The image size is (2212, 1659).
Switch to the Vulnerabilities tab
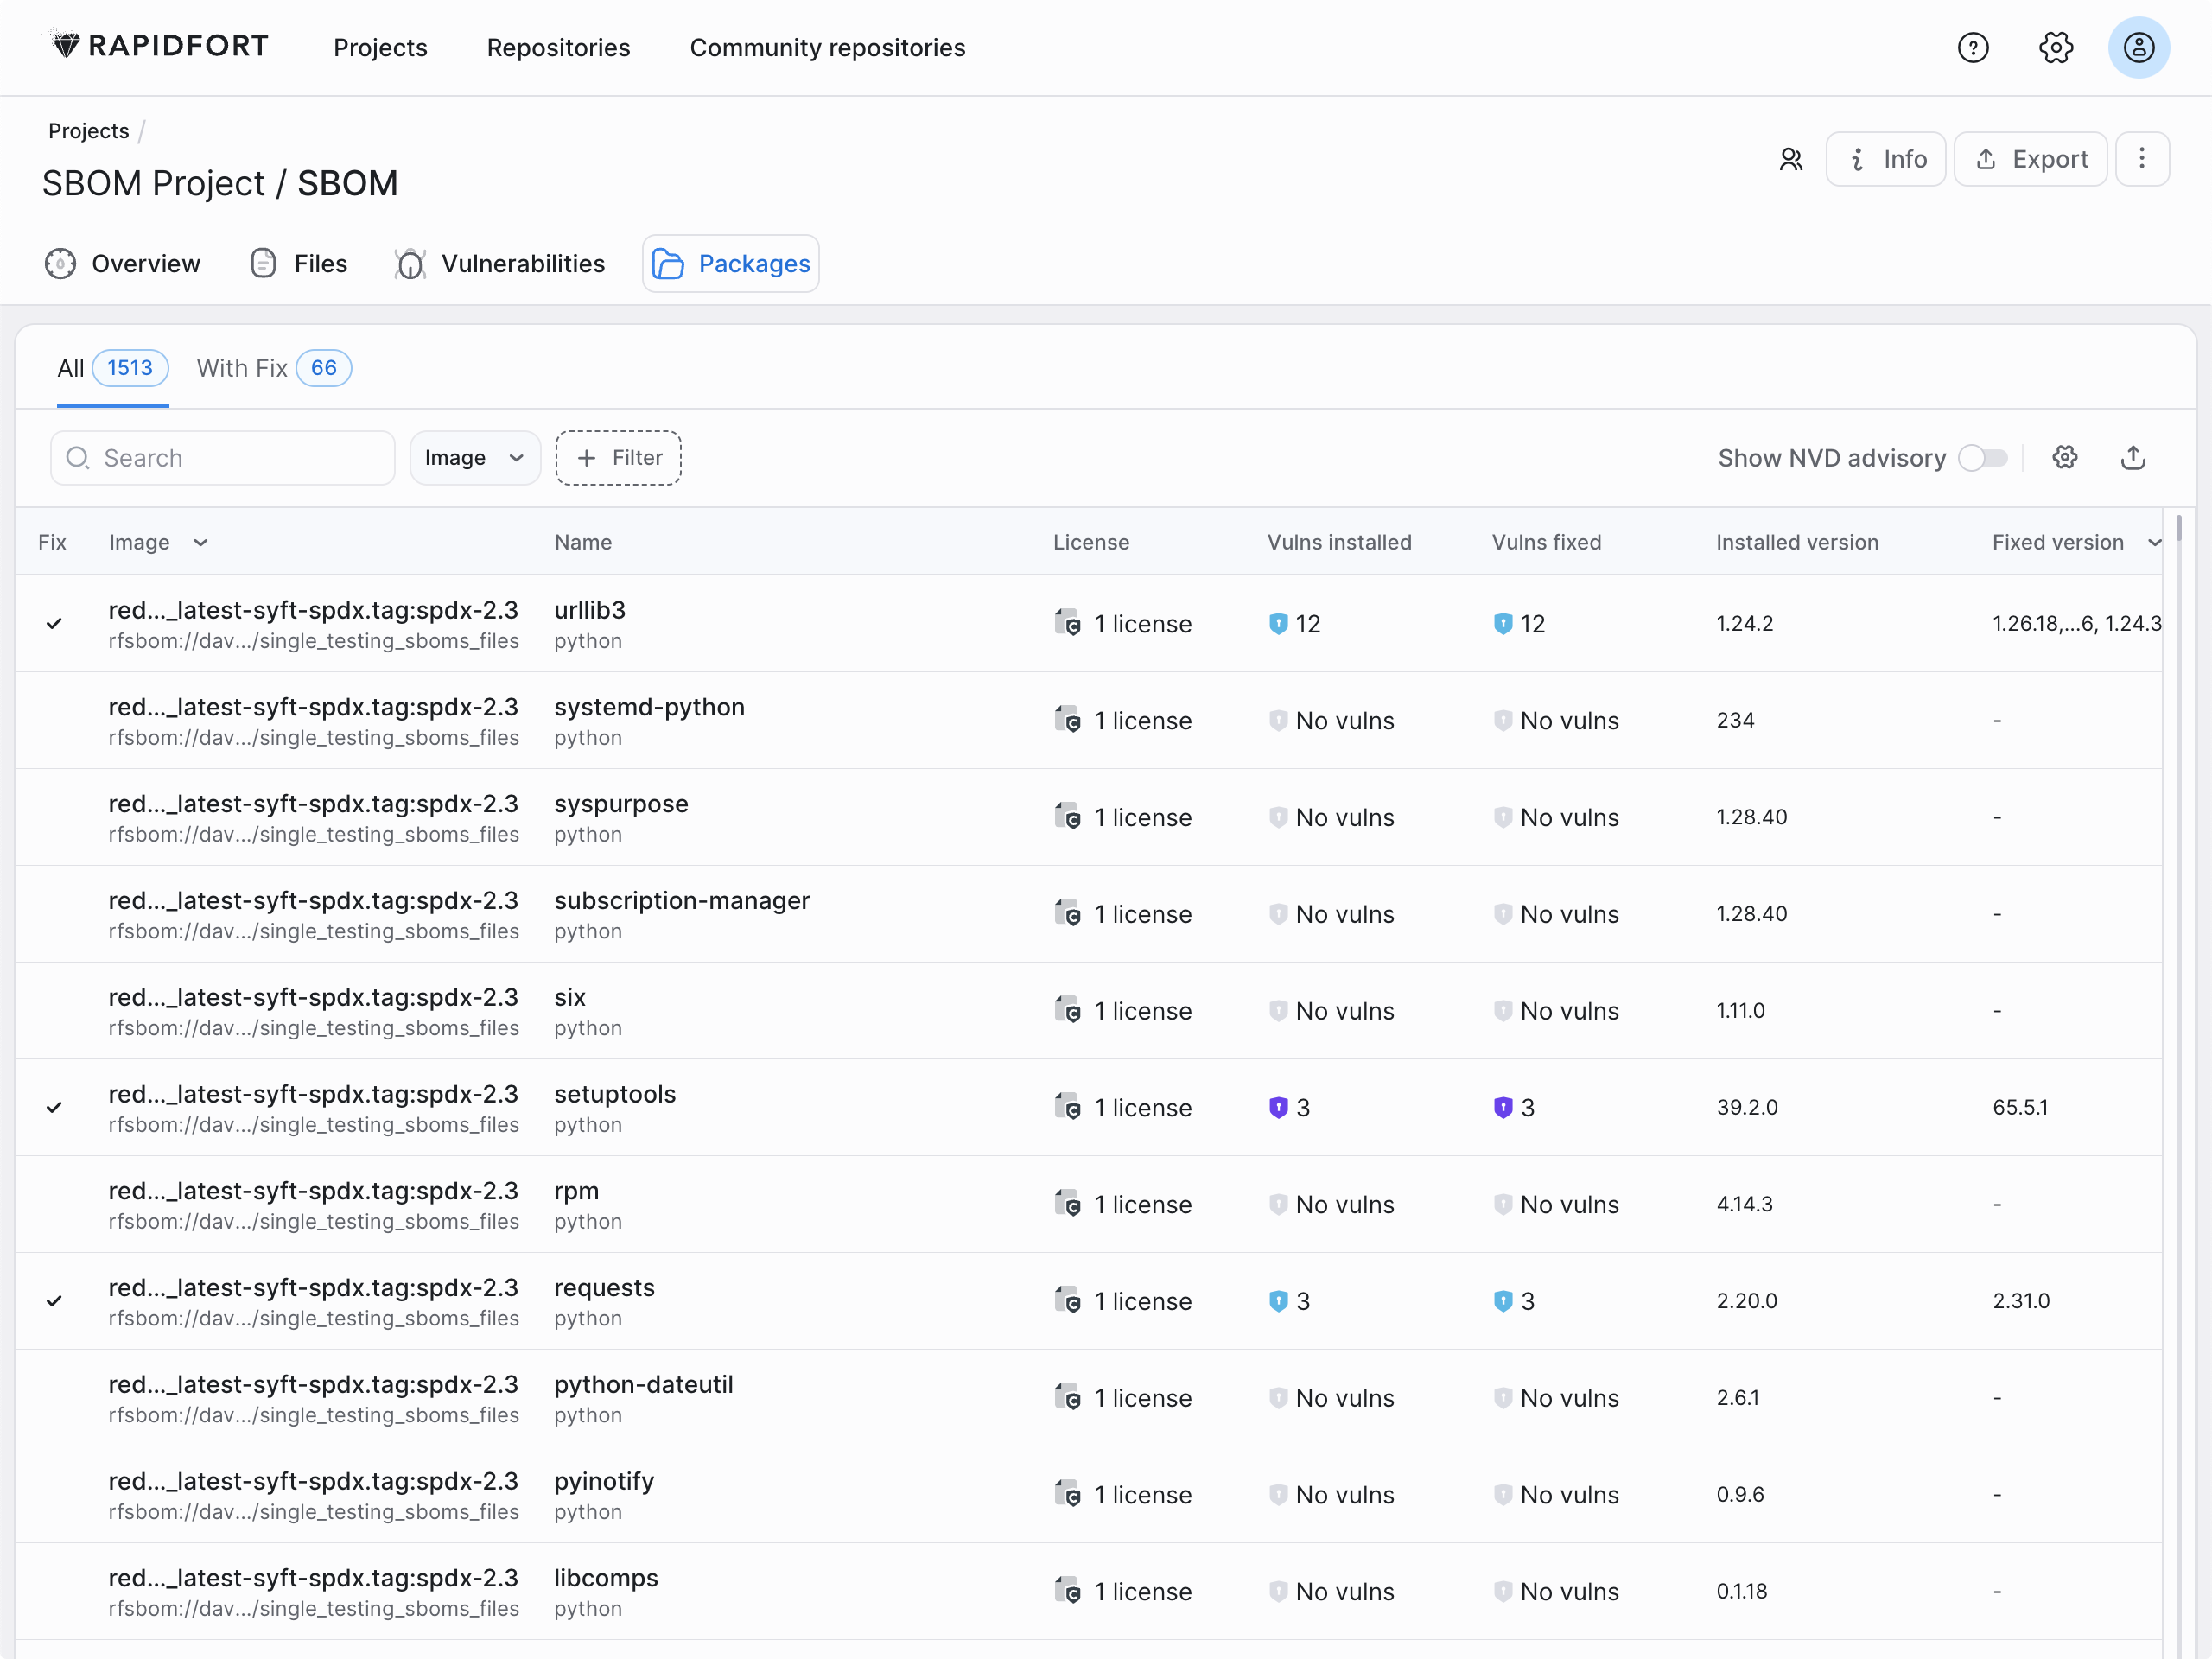pyautogui.click(x=500, y=263)
